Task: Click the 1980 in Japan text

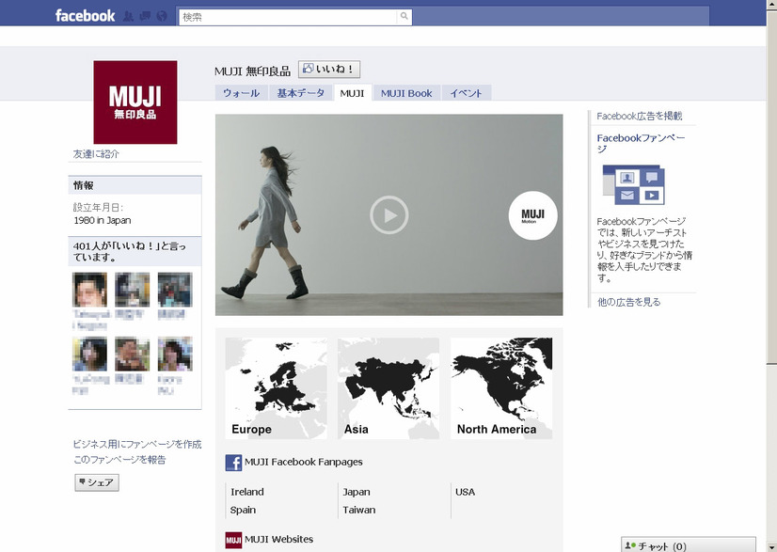Action: (x=103, y=220)
